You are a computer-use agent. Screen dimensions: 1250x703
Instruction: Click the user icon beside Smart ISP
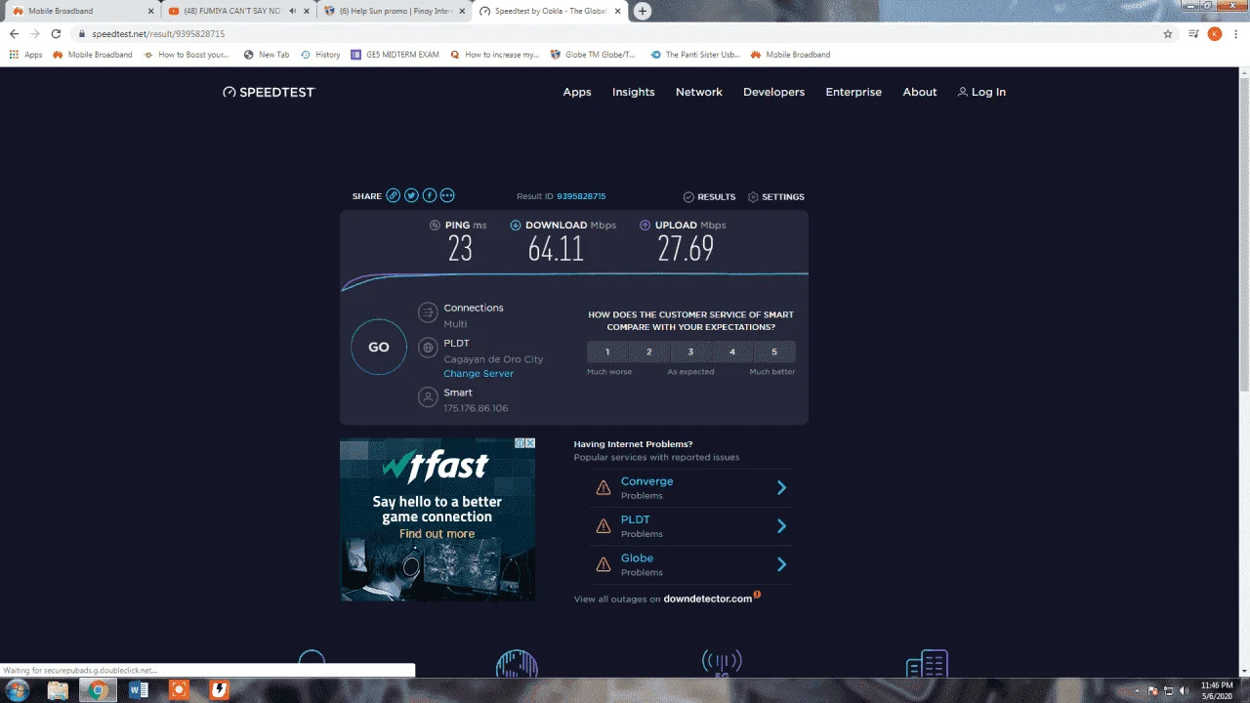coord(427,397)
